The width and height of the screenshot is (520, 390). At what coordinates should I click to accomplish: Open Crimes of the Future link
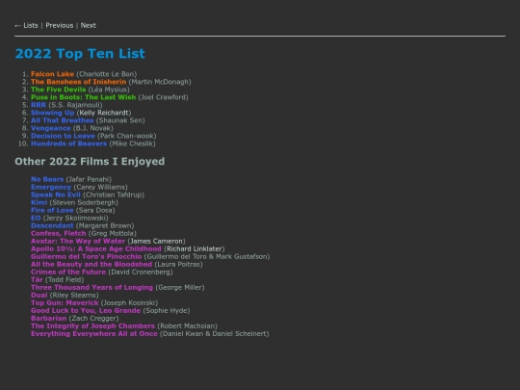point(68,272)
